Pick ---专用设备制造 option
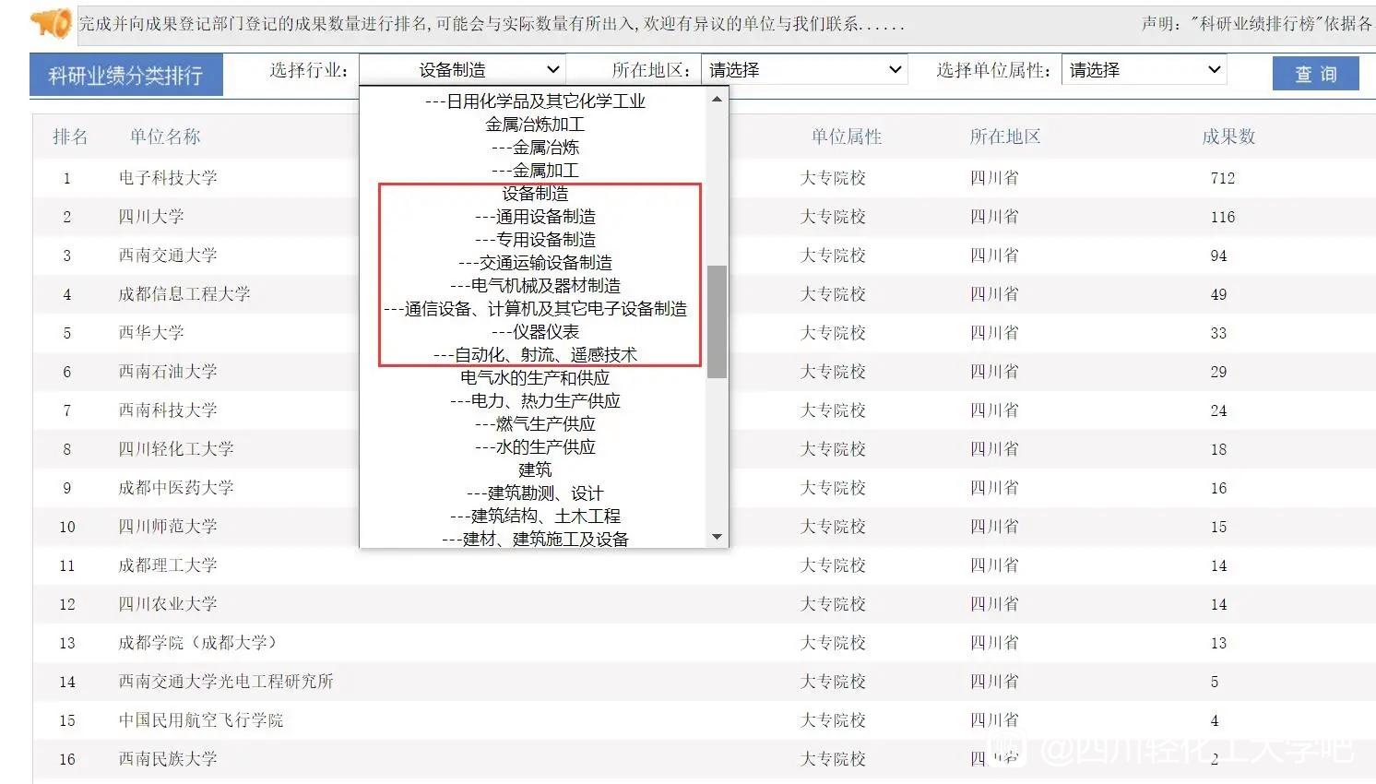The image size is (1376, 784). pos(535,240)
